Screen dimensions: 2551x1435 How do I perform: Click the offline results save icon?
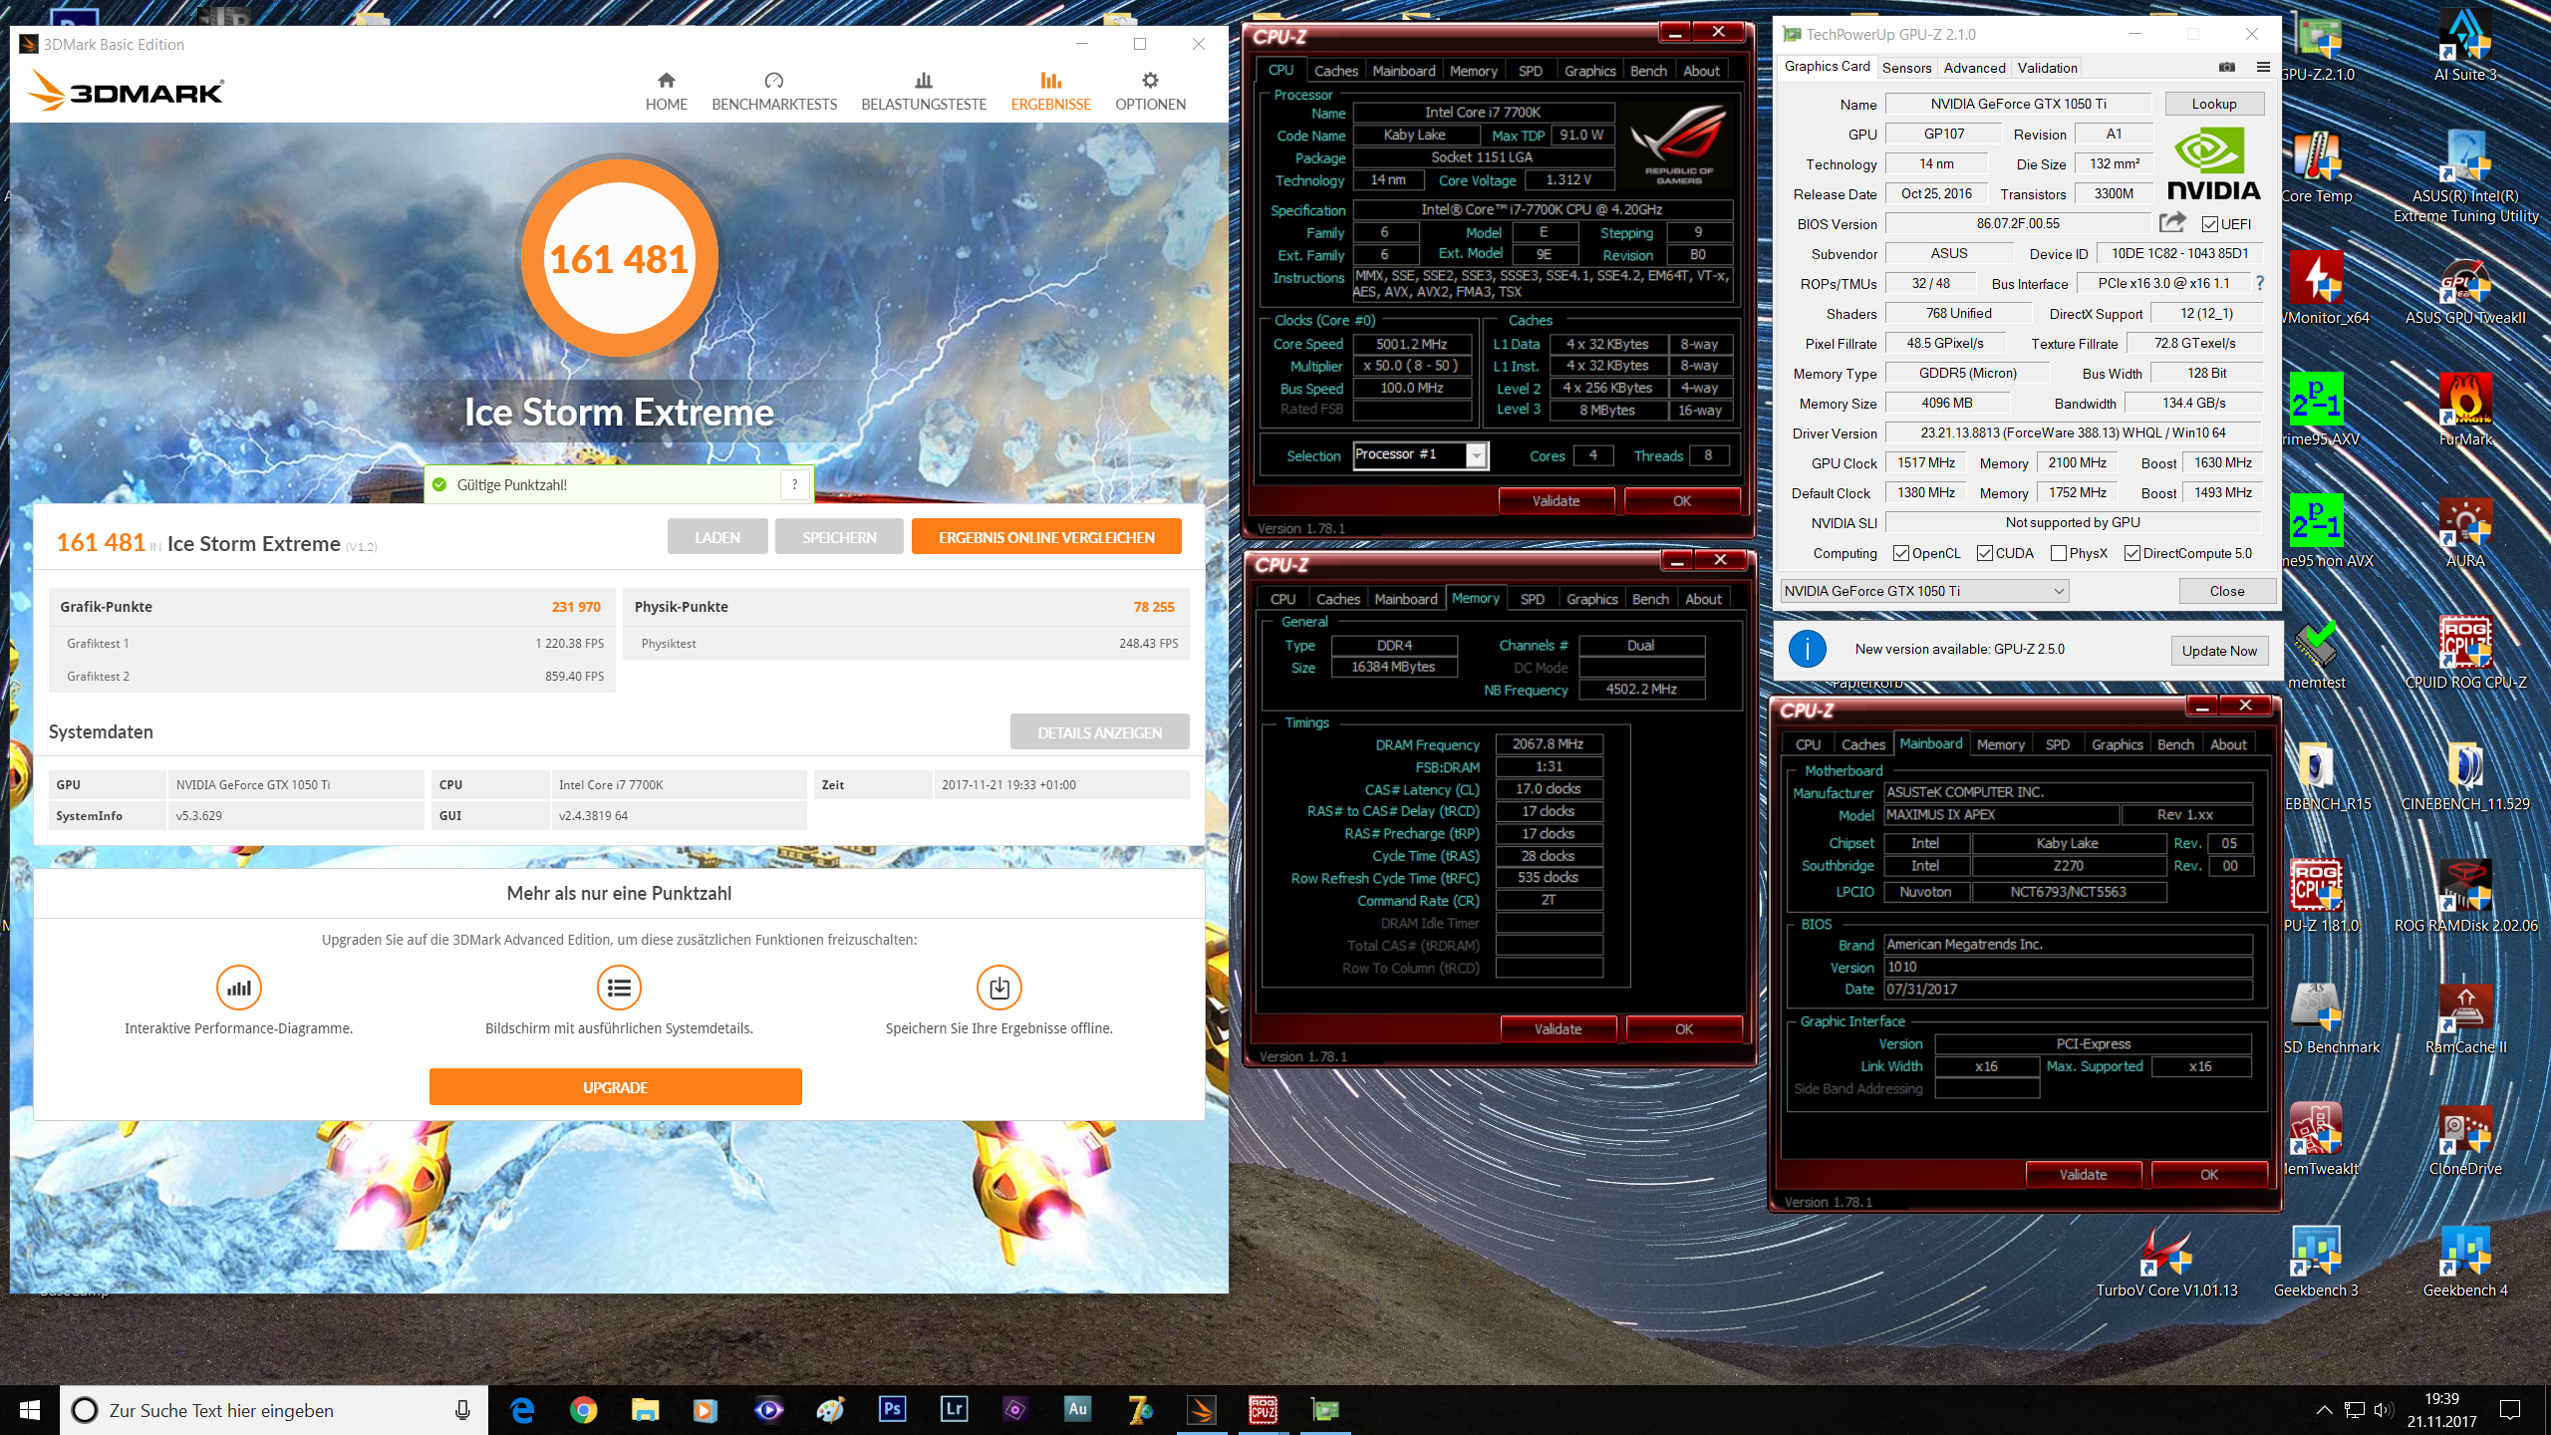pyautogui.click(x=998, y=988)
